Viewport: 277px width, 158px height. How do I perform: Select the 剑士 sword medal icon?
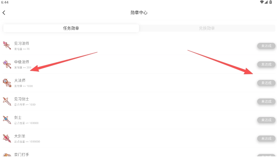[x=7, y=120]
